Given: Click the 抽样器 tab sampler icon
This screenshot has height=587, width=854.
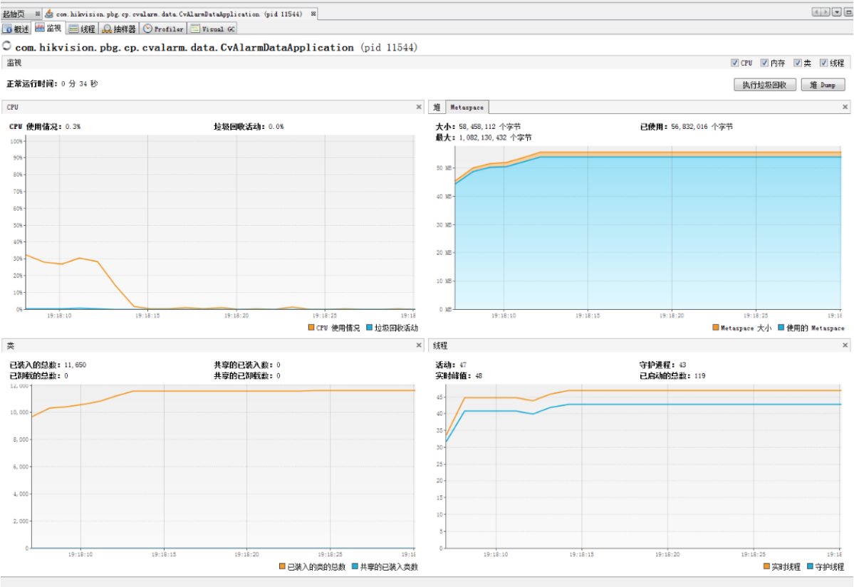Looking at the screenshot, I should tap(107, 29).
